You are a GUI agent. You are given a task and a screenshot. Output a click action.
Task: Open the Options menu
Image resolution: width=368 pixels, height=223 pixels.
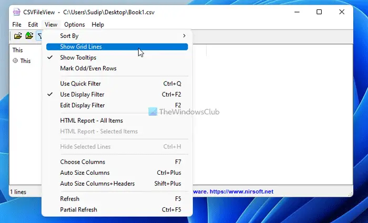pos(75,25)
